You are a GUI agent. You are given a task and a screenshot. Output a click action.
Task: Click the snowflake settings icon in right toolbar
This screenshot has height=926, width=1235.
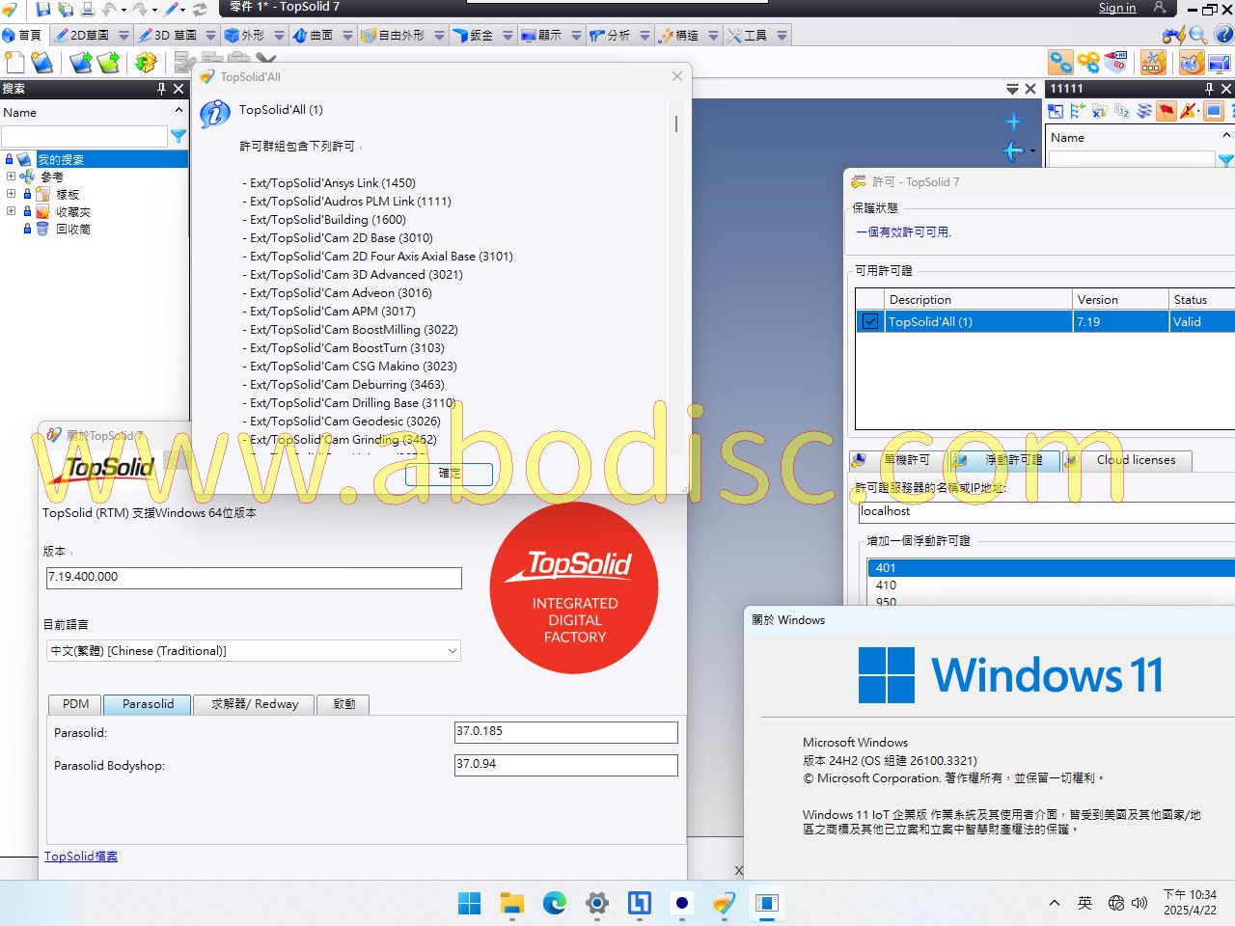pos(1152,63)
